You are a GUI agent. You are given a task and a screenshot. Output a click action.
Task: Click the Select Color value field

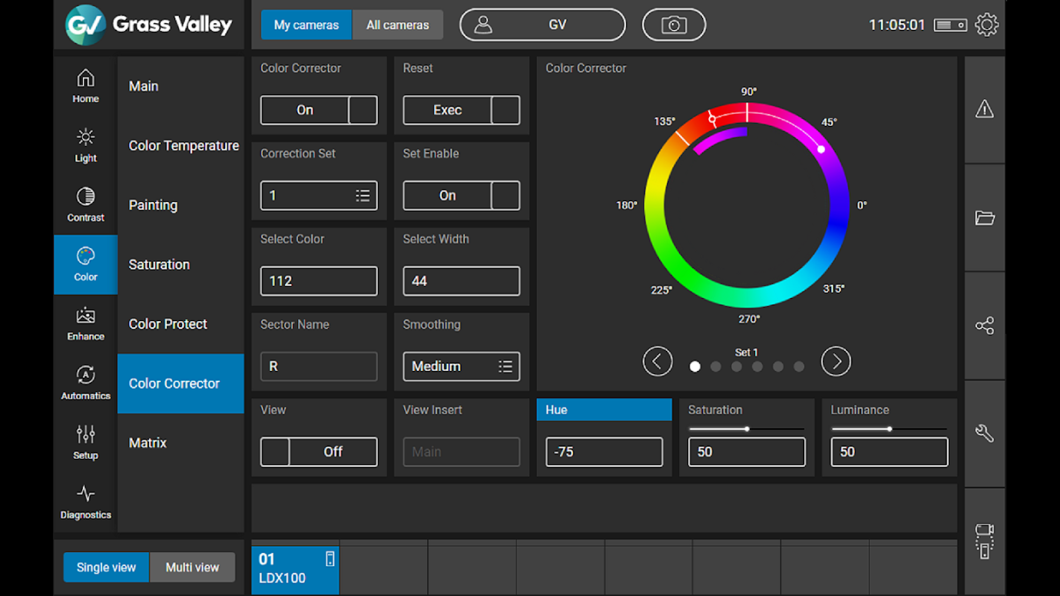pyautogui.click(x=319, y=282)
